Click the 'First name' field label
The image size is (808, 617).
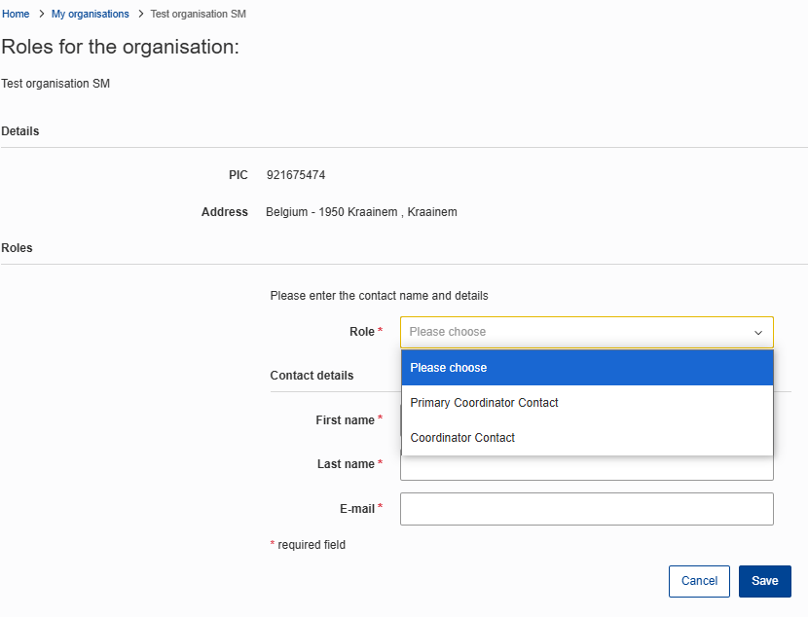pyautogui.click(x=345, y=420)
